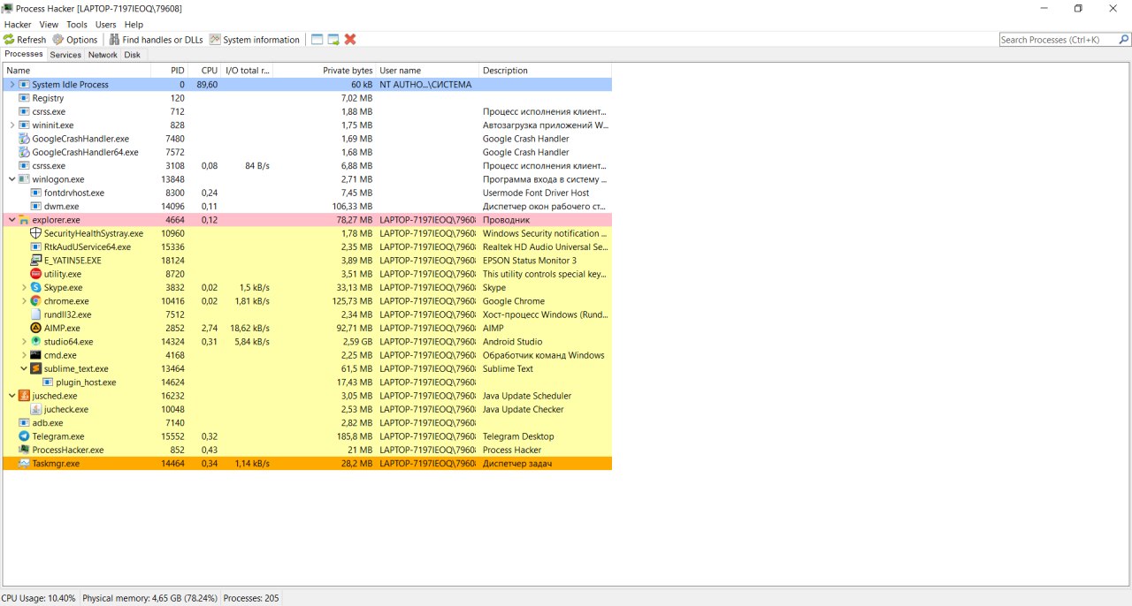Open the View menu
Screen dimensions: 1132x606
(49, 25)
